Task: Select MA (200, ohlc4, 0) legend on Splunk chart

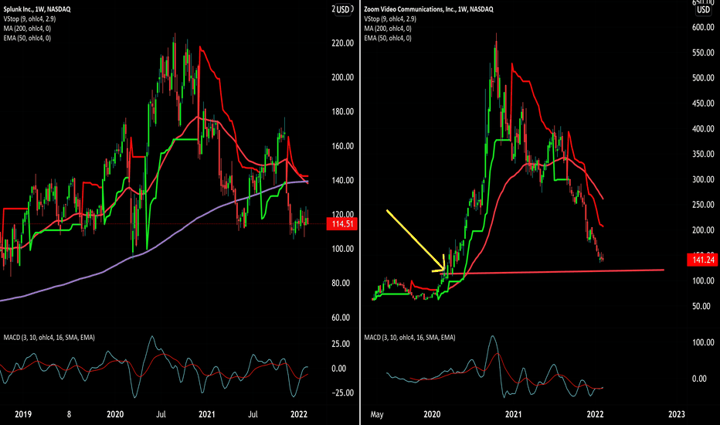Action: 27,29
